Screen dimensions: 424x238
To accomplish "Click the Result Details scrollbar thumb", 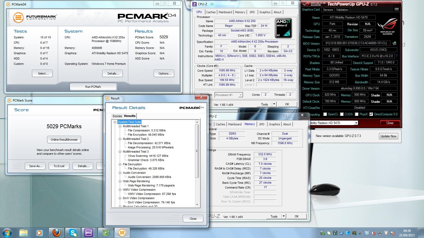I will pos(197,151).
